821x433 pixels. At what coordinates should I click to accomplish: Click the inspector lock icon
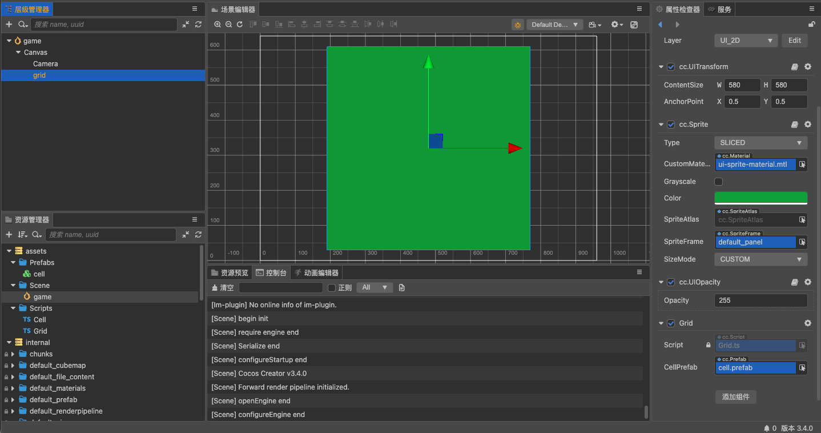811,25
